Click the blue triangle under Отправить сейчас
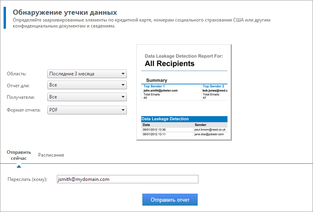Image resolution: width=313 pixels, height=212 pixels. tap(19, 166)
